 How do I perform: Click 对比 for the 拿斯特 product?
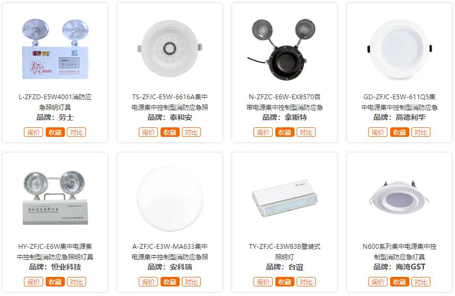point(306,133)
